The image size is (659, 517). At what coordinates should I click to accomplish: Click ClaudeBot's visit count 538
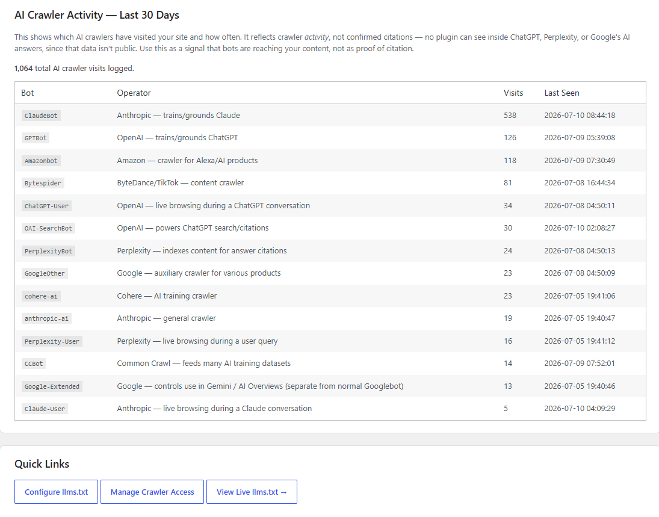510,115
